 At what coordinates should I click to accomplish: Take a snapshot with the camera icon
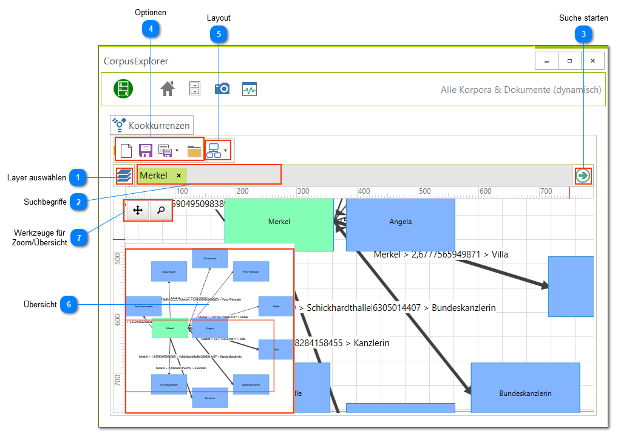pos(222,89)
